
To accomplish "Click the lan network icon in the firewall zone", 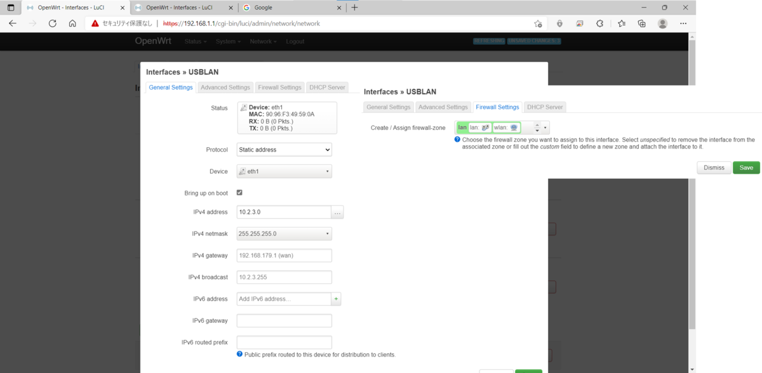I will 485,128.
